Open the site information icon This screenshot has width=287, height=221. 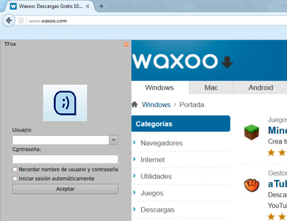(21, 21)
